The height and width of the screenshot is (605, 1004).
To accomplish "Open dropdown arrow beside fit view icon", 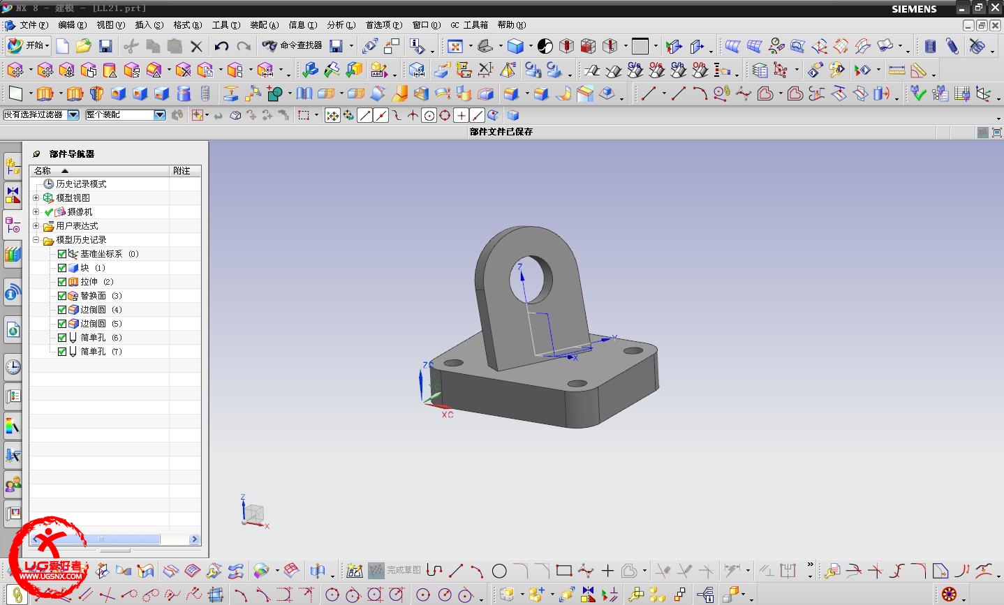I will [470, 47].
